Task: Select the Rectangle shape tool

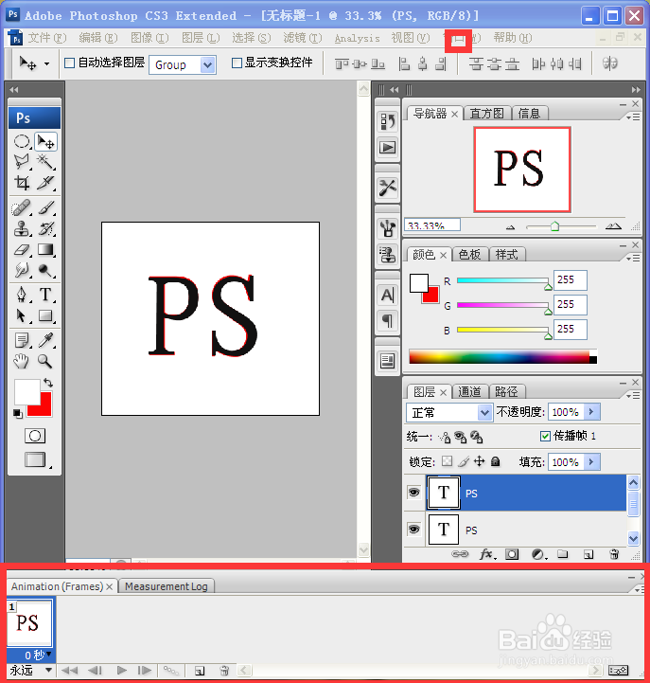Action: pos(45,315)
